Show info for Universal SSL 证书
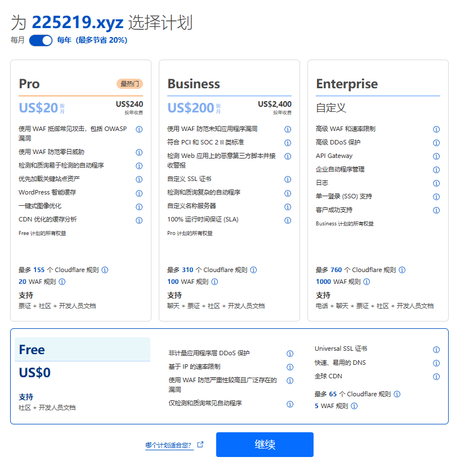 tap(436, 350)
